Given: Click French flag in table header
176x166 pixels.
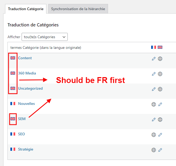Looking at the screenshot, I should coord(153,47).
